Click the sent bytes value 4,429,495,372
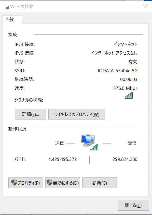 pyautogui.click(x=63, y=159)
